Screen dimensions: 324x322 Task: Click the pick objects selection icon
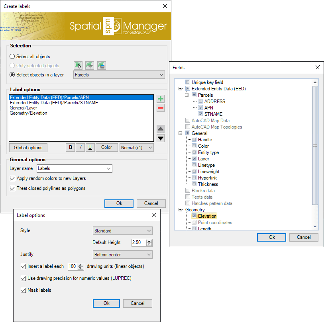pos(78,65)
